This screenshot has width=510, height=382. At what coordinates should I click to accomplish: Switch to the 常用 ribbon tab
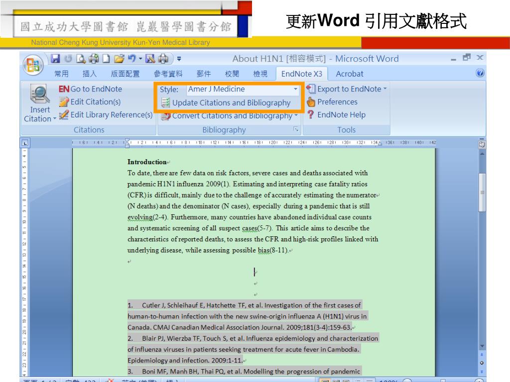coord(61,74)
